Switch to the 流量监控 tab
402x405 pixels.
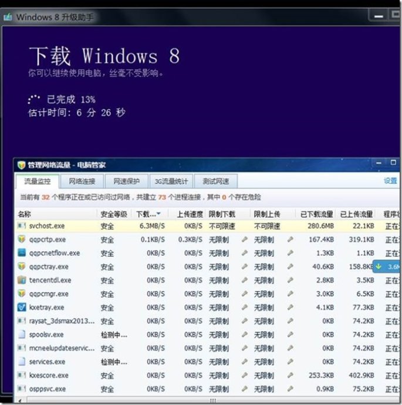[38, 181]
